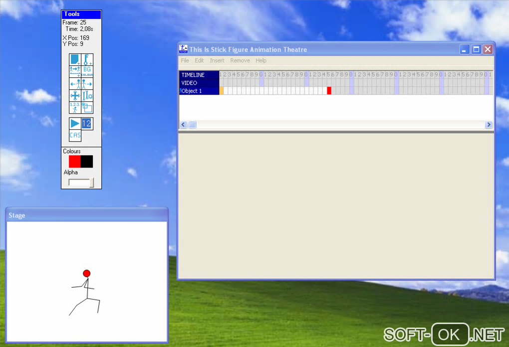Pick the black colour swatch
The width and height of the screenshot is (509, 347).
coord(87,162)
